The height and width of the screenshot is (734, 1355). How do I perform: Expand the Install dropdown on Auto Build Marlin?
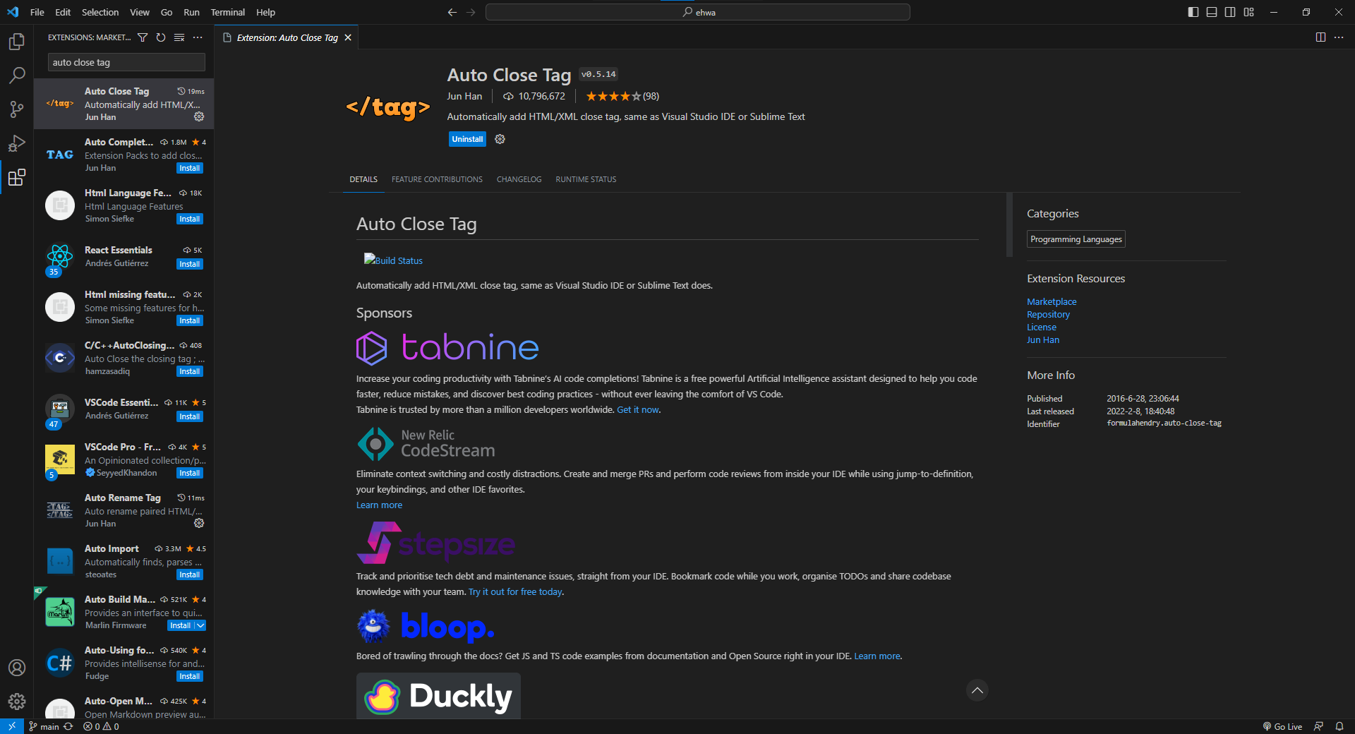click(200, 625)
